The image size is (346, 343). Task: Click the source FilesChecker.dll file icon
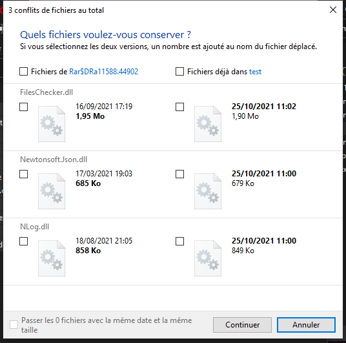tap(52, 124)
